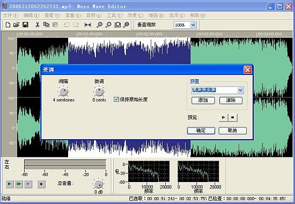The height and width of the screenshot is (204, 295).
Task: Click the right channel frequency spectrum graph
Action: tap(198, 171)
